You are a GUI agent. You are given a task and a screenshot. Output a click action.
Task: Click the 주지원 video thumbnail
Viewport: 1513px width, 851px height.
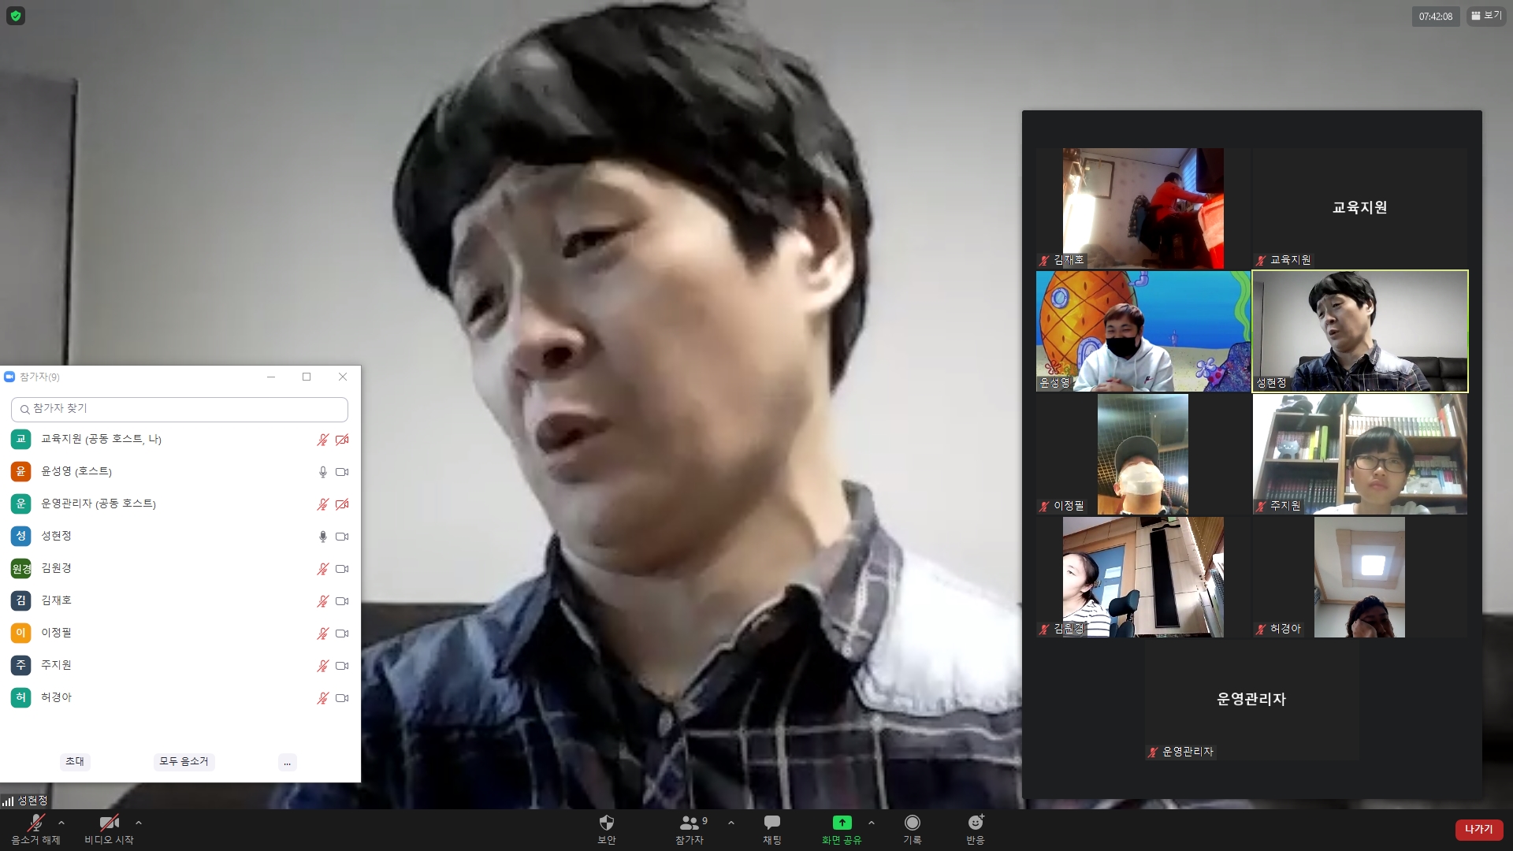[1360, 454]
